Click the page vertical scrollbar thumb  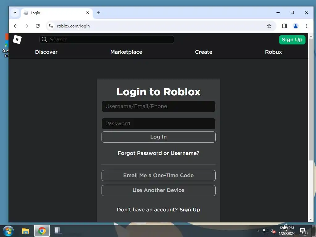[311, 100]
